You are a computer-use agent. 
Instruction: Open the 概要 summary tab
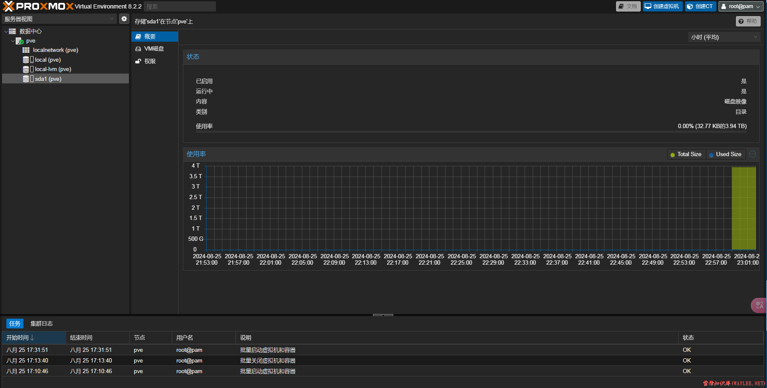155,37
